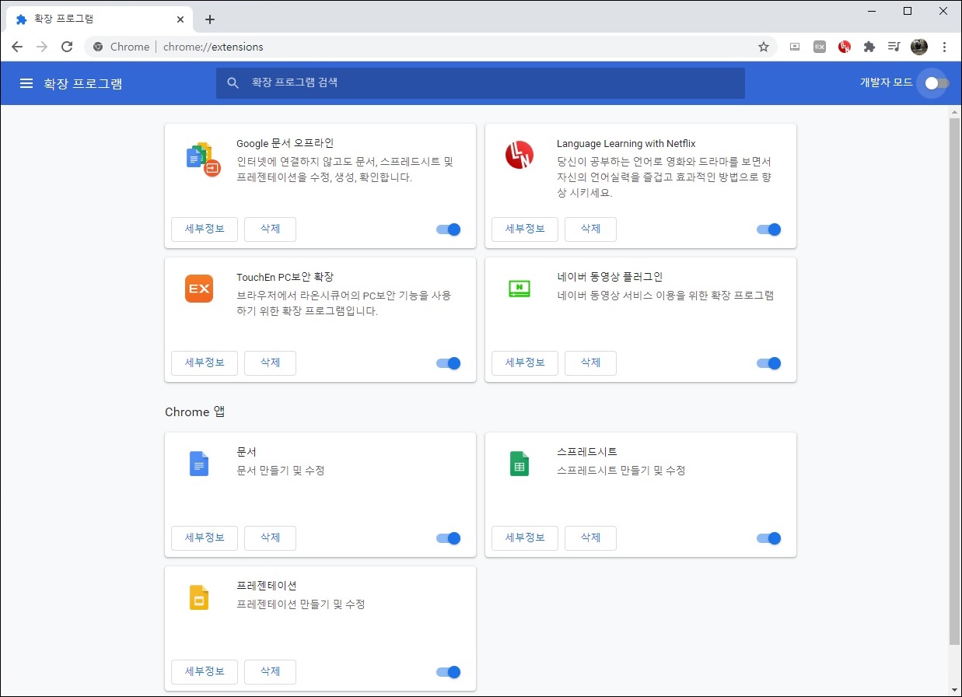
Task: Open the Chrome profile avatar
Action: click(919, 47)
